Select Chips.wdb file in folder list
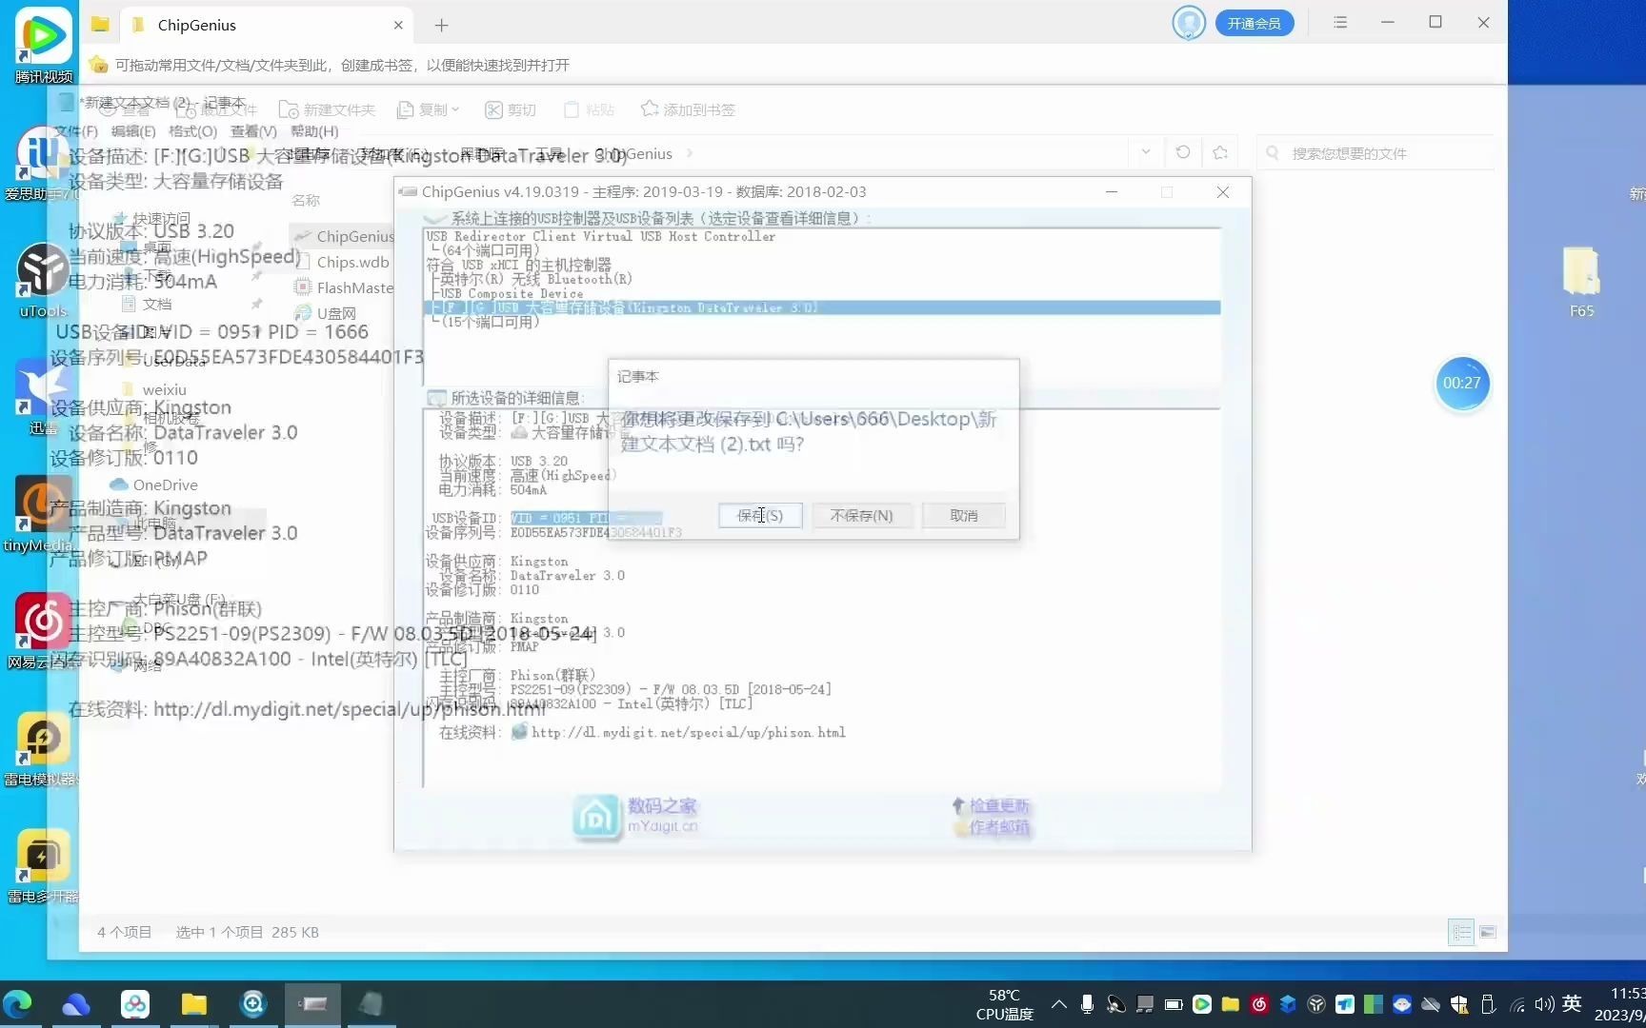 (343, 262)
